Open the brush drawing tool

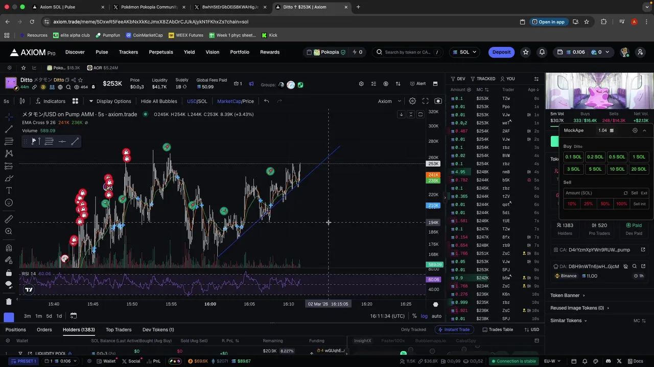click(x=9, y=178)
